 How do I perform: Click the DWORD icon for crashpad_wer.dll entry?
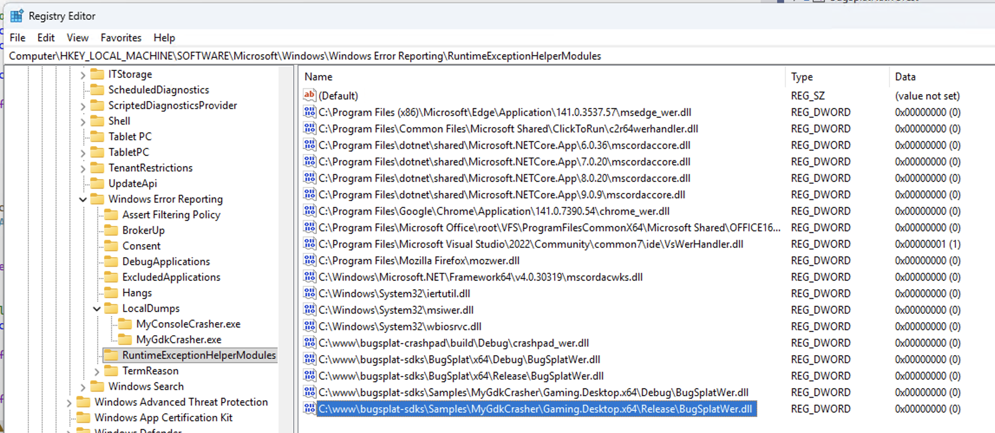[x=309, y=343]
